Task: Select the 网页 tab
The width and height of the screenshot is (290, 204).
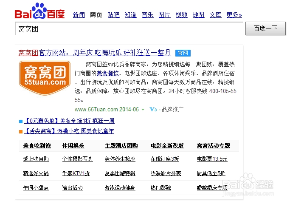Action: [96, 15]
